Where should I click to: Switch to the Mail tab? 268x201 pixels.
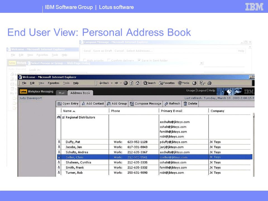61,93
